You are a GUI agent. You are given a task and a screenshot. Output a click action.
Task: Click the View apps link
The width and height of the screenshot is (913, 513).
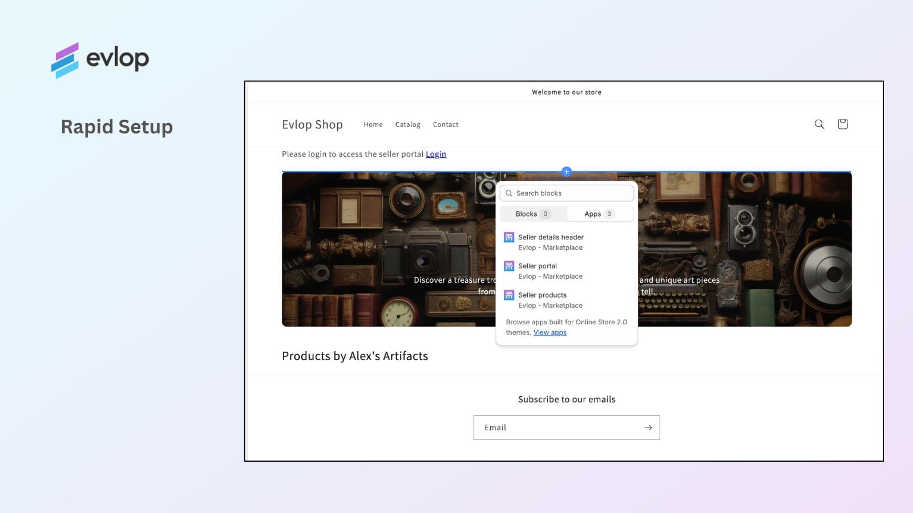(550, 333)
